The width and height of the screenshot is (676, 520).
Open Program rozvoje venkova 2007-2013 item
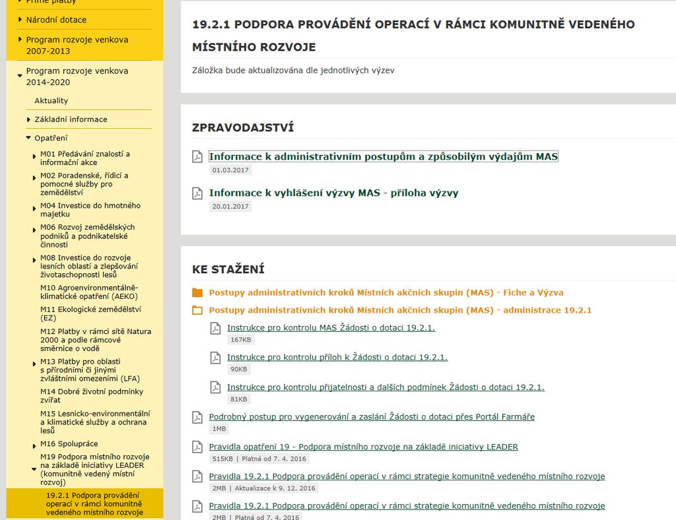pyautogui.click(x=77, y=46)
